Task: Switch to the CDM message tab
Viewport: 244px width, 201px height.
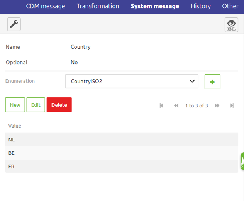Action: pyautogui.click(x=46, y=6)
